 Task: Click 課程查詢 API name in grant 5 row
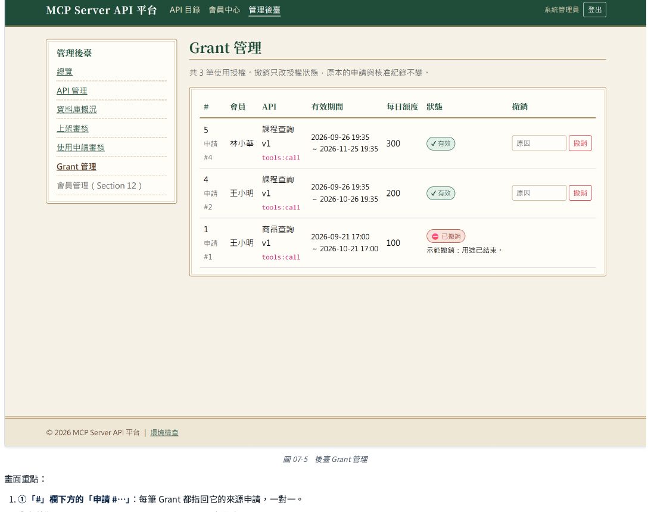click(278, 129)
